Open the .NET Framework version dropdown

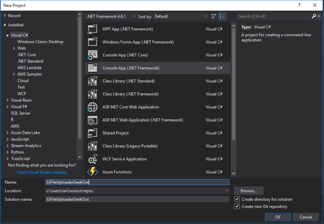(111, 16)
